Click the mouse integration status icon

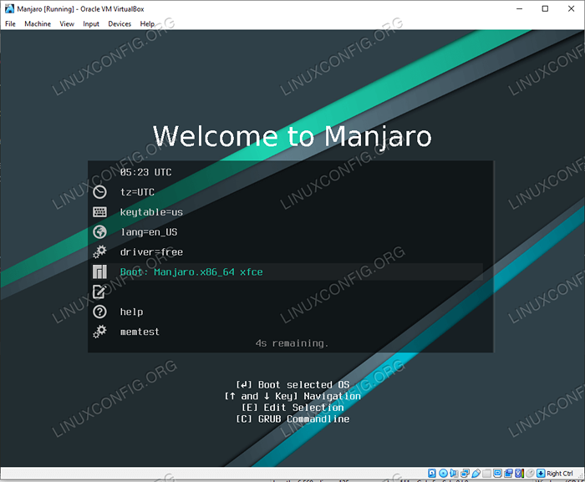tap(530, 474)
